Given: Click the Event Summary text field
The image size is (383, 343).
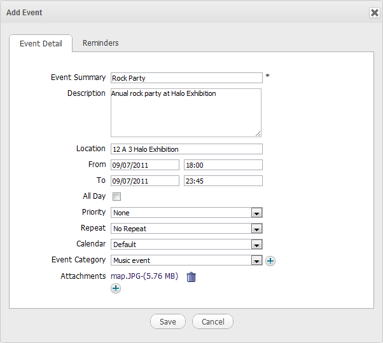Looking at the screenshot, I should pos(186,78).
